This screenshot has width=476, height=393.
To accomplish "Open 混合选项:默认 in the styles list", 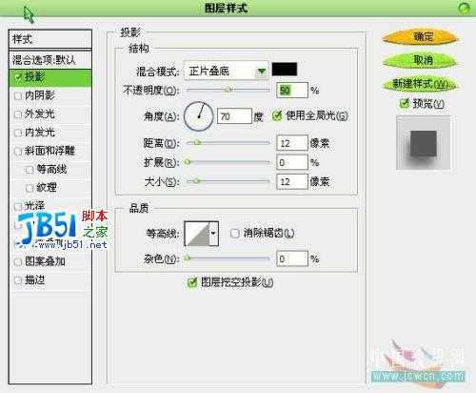I will click(50, 60).
